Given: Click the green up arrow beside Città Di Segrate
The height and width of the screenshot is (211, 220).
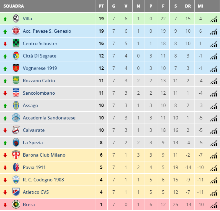Looking at the screenshot, I should 5,56.
